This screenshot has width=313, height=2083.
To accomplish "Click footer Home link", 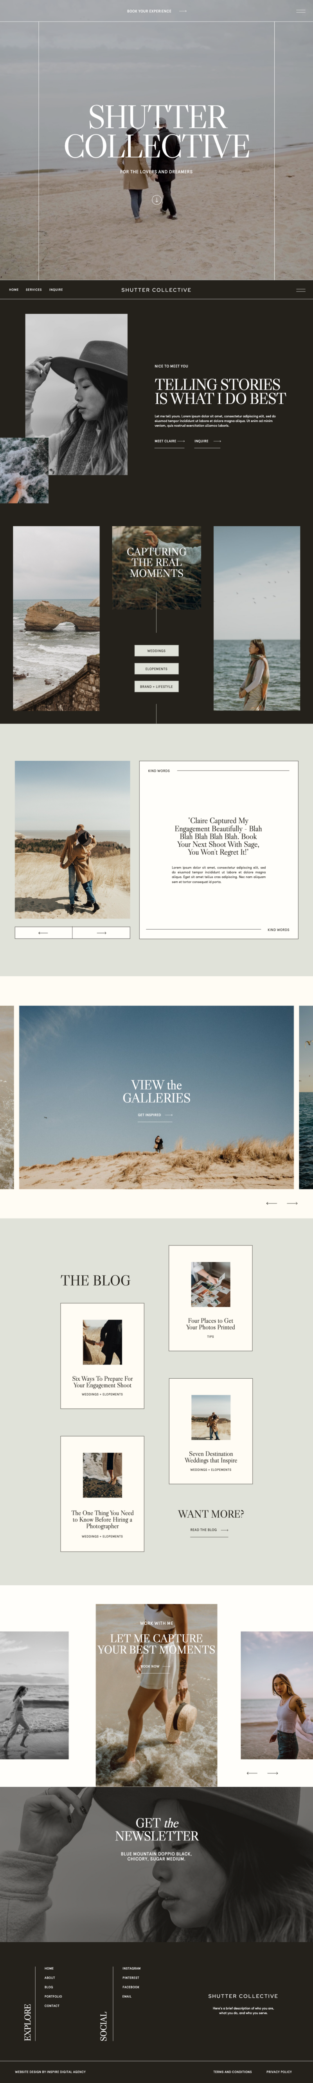I will pos(49,1968).
